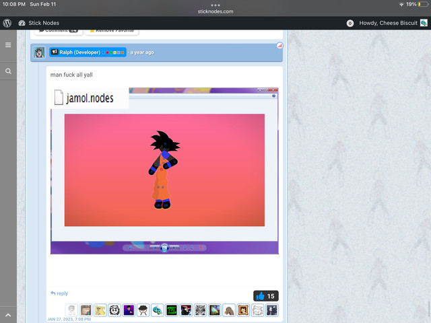Click the first liker avatar in row
Screen dimensions: 431x323
[71, 310]
